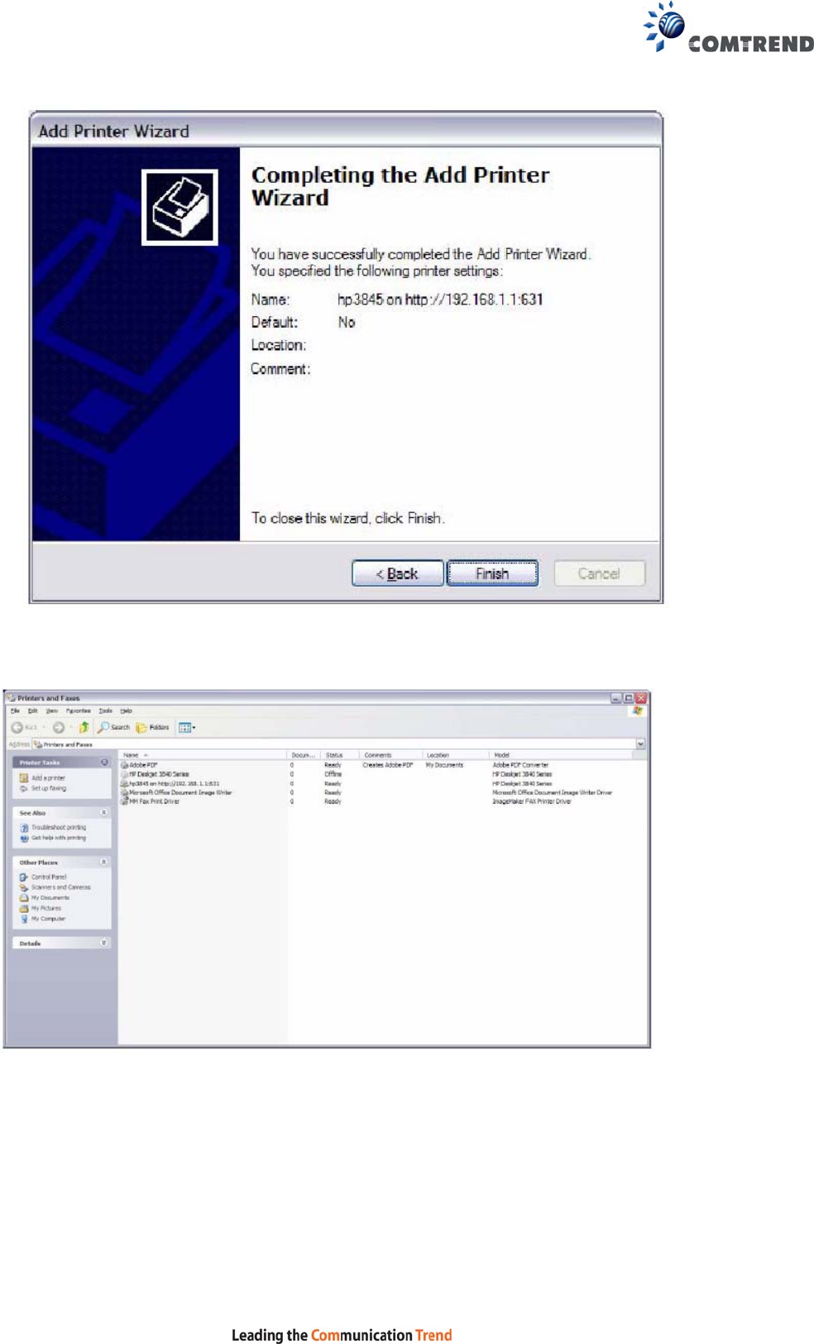Click the My Documents folder icon
The width and height of the screenshot is (814, 1344).
(24, 898)
